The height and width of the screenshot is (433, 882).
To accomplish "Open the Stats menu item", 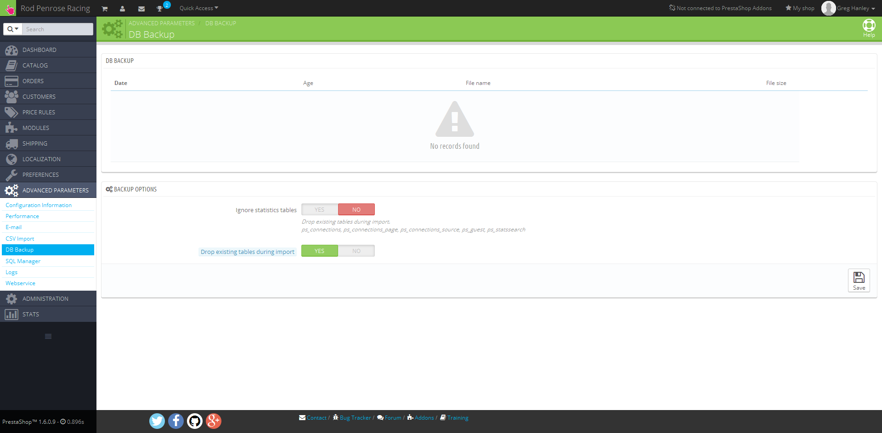I will [x=48, y=314].
